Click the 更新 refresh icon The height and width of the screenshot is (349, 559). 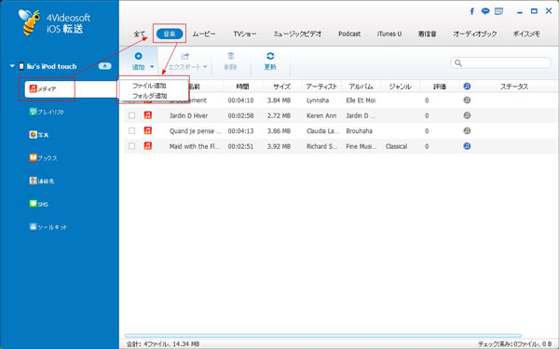pos(270,56)
